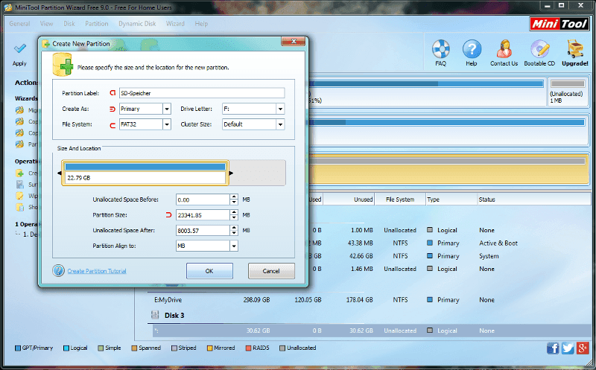Decrease the Partition Size spinner value

(234, 217)
